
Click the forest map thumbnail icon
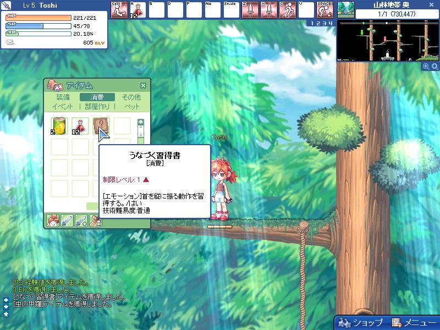pos(346,10)
